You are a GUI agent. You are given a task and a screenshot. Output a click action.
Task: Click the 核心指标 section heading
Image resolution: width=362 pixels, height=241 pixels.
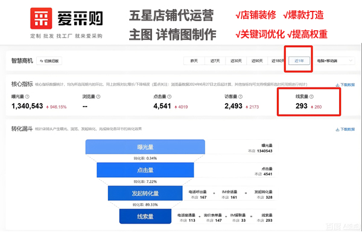point(22,84)
